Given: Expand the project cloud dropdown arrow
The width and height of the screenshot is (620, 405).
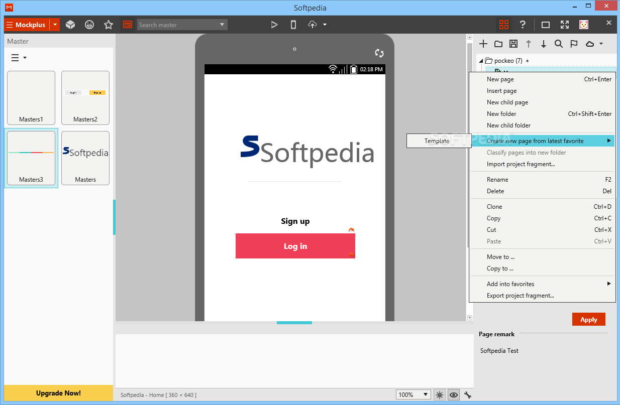Looking at the screenshot, I should 601,44.
